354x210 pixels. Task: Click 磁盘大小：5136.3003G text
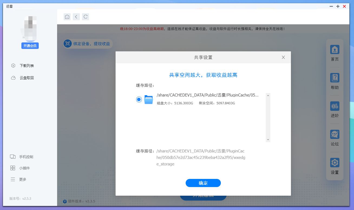[x=175, y=103]
